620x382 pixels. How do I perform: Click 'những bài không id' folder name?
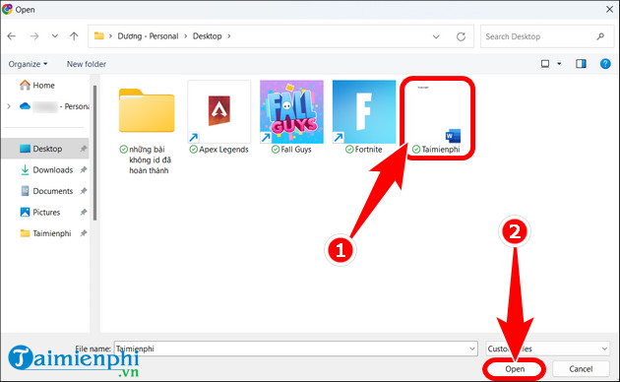pyautogui.click(x=151, y=159)
